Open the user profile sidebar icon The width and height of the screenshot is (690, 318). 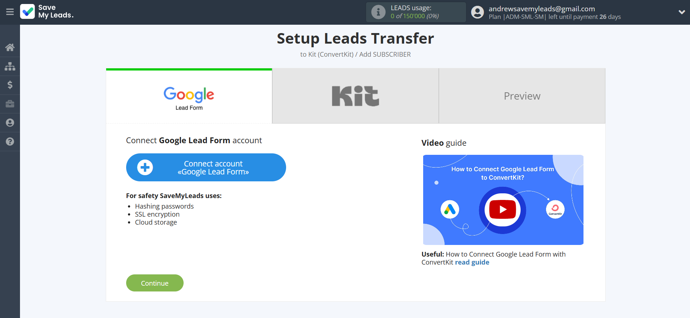(10, 123)
